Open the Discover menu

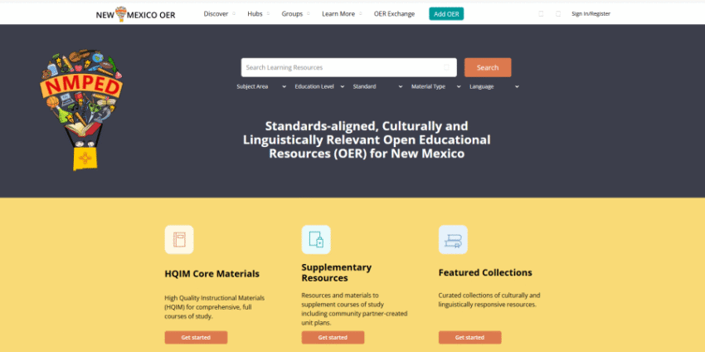[220, 13]
